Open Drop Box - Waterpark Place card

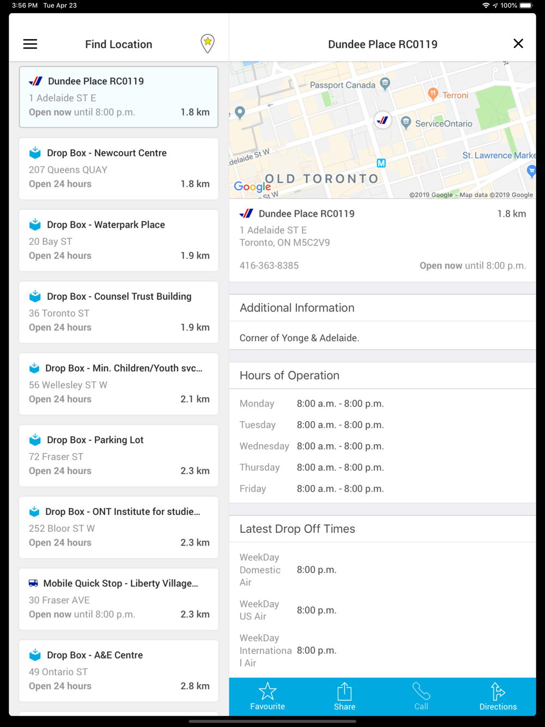(119, 240)
